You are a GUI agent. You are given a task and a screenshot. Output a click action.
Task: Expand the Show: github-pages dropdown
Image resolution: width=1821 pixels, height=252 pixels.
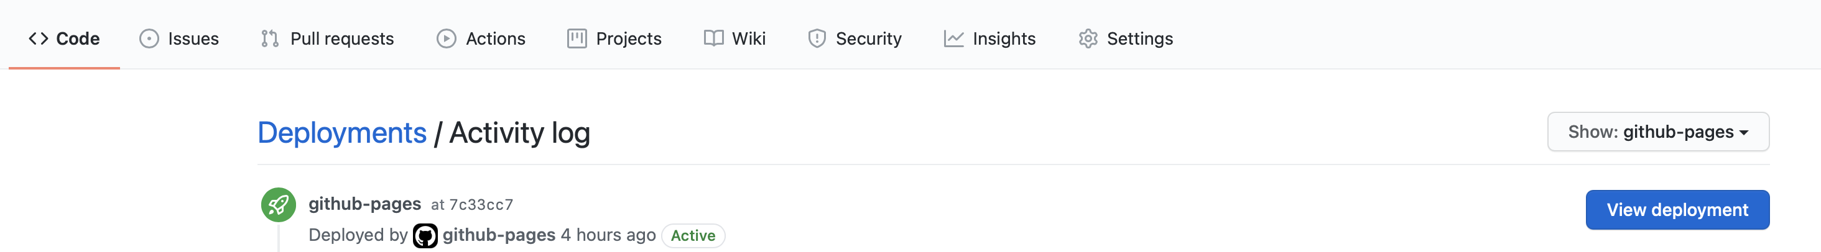[1657, 132]
